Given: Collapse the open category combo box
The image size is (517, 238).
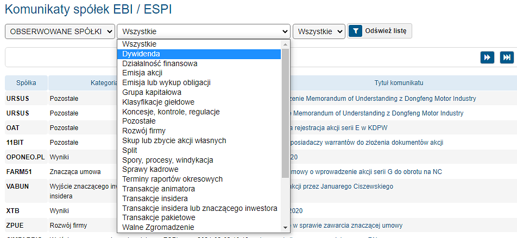Looking at the screenshot, I should [x=203, y=31].
